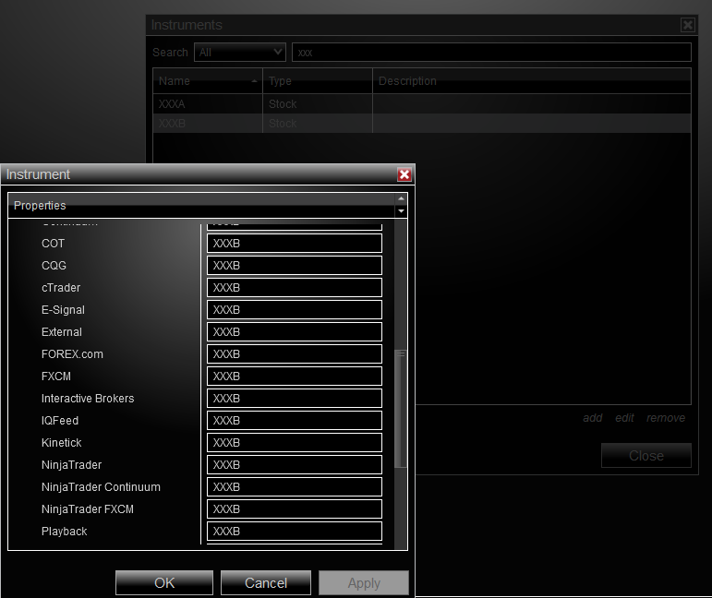Click the NinjaTrader FXCM symbol field
The image size is (712, 598).
coord(295,509)
